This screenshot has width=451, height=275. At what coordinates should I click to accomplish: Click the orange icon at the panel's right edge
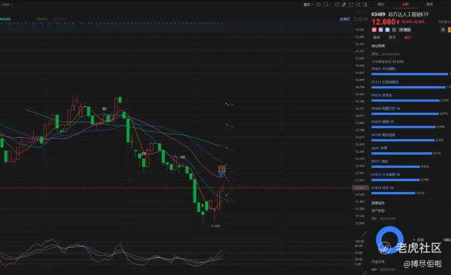449,29
